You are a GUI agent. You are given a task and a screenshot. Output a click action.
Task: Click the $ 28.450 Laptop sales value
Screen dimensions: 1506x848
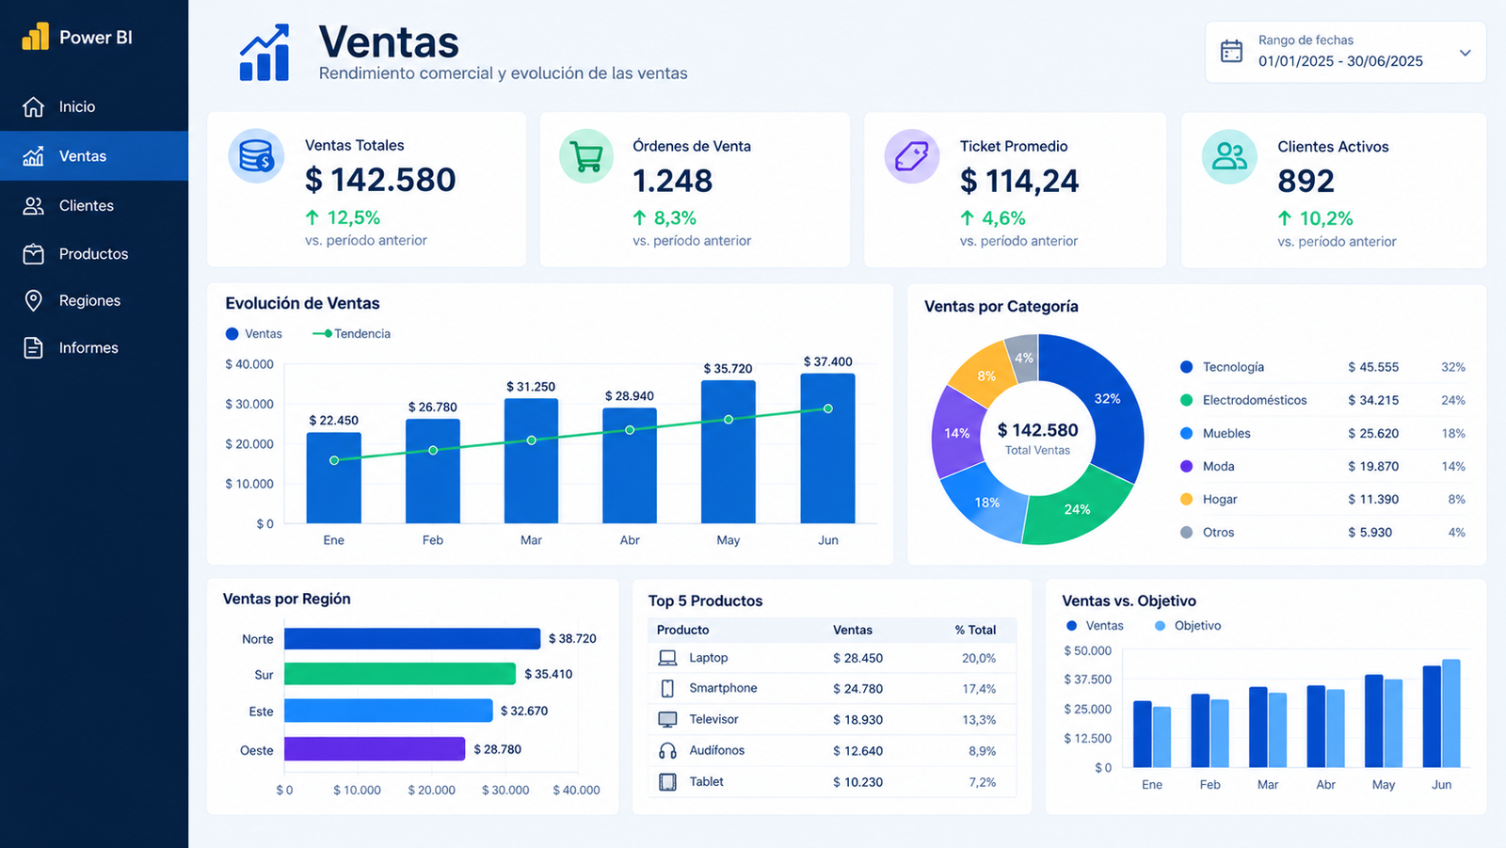tap(857, 658)
